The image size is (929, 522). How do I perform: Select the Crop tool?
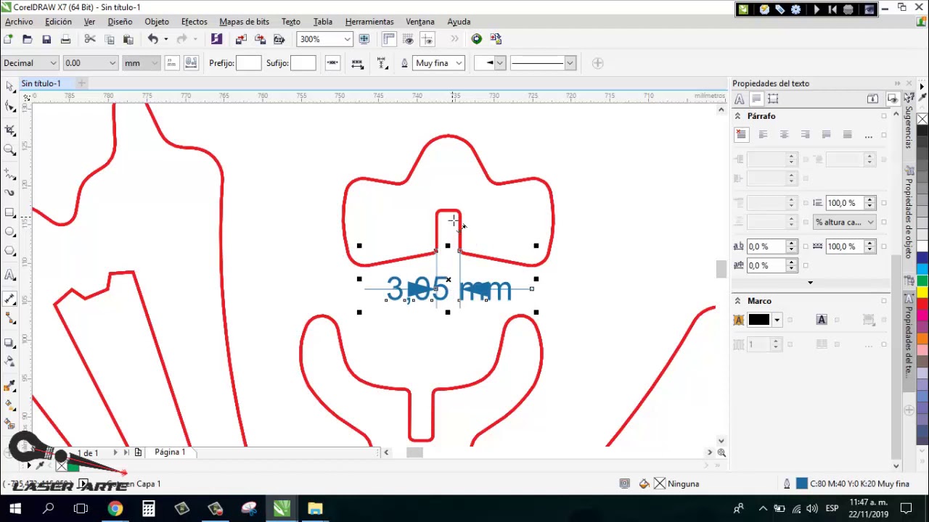(10, 130)
